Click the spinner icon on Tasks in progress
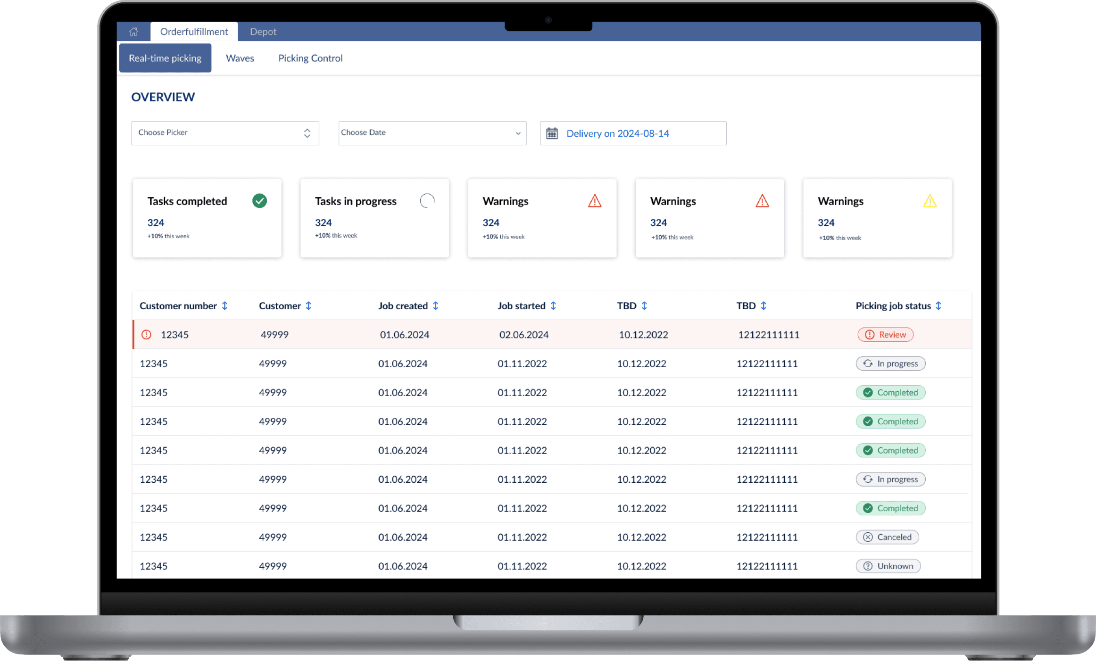Screen dimensions: 1096x661 [427, 201]
